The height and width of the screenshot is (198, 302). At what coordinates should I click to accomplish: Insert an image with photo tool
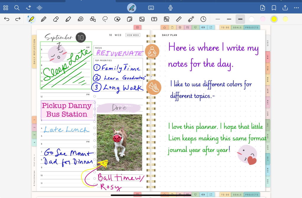click(142, 19)
